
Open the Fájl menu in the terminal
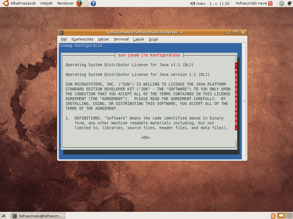pos(64,39)
